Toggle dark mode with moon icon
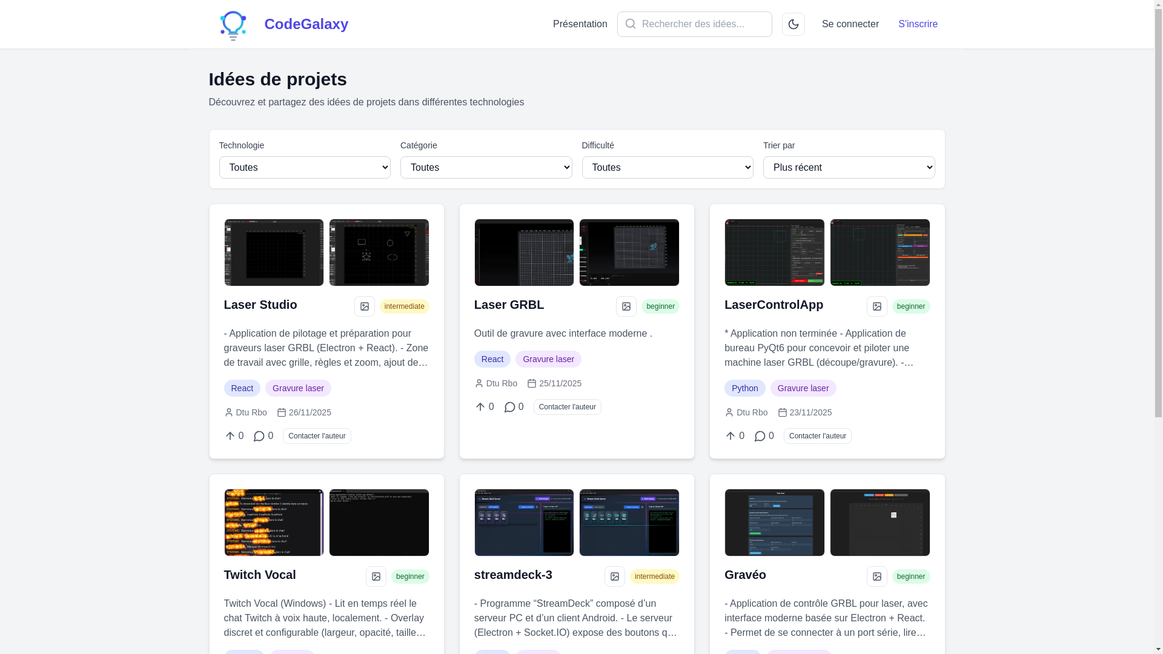 pyautogui.click(x=794, y=24)
